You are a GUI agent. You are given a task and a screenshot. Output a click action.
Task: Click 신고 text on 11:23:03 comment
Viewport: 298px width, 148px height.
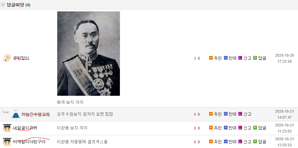tap(247, 128)
